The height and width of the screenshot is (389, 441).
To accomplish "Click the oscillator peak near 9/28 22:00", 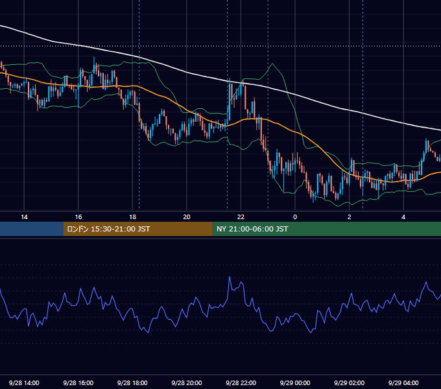I will [230, 277].
